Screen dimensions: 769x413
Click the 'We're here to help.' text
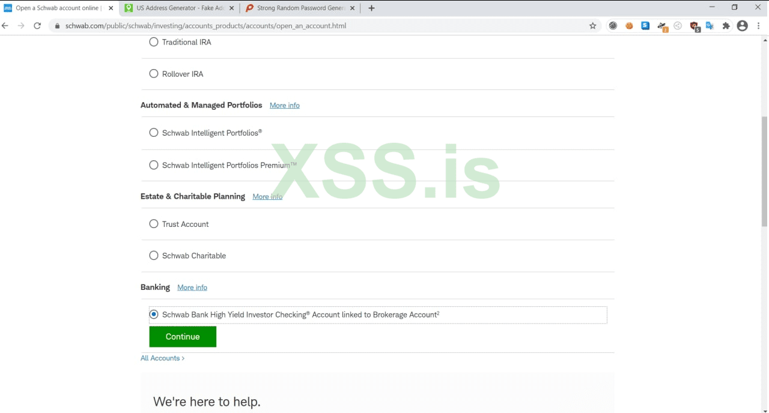click(x=207, y=402)
